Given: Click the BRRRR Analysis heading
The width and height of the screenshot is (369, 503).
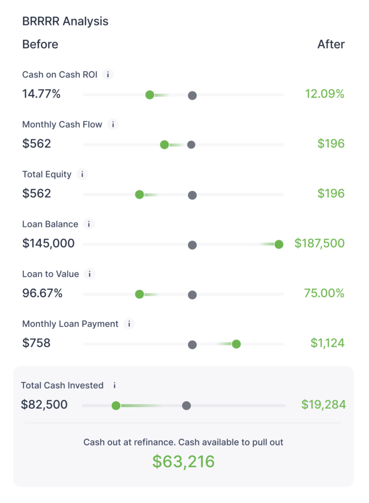Looking at the screenshot, I should [x=65, y=21].
